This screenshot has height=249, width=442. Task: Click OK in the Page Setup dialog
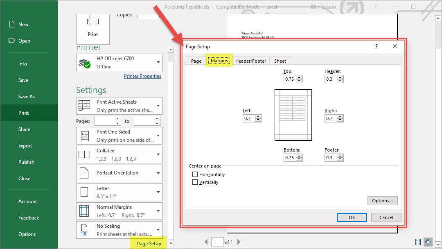coord(352,217)
